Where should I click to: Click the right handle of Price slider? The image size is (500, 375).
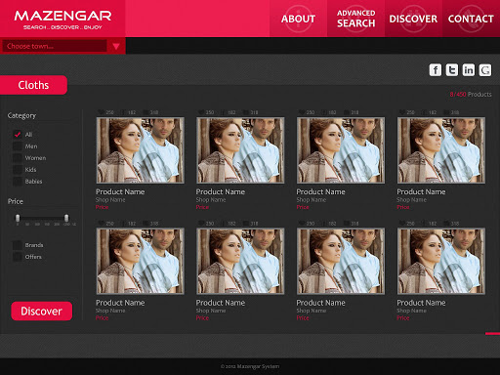click(66, 218)
